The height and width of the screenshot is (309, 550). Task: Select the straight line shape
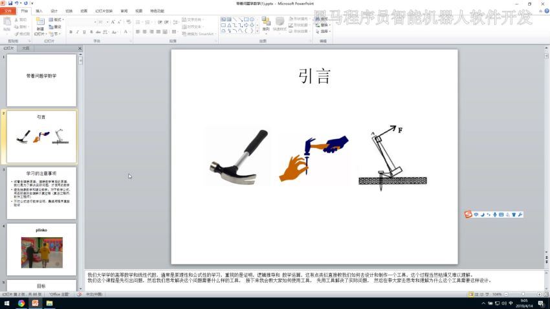(235, 19)
